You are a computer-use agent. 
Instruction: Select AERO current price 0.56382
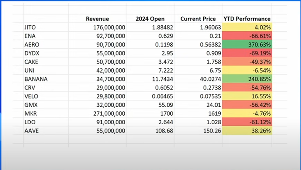click(198, 45)
